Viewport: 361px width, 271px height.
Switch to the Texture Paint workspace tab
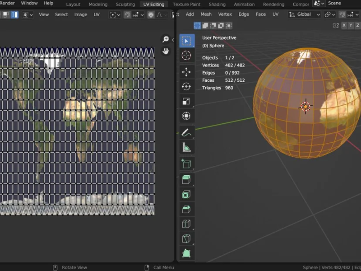[x=186, y=4]
